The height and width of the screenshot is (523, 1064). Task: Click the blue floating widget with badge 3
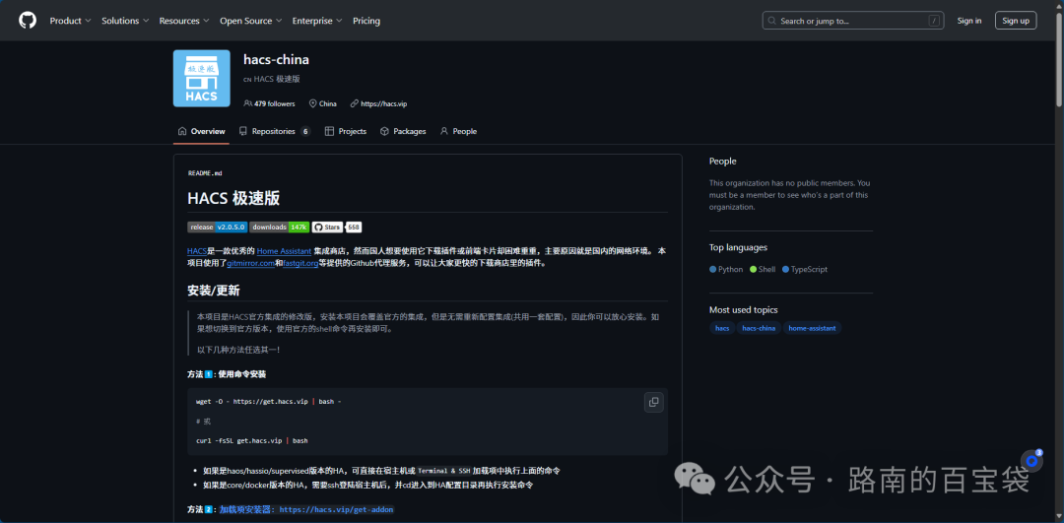coord(1031,461)
